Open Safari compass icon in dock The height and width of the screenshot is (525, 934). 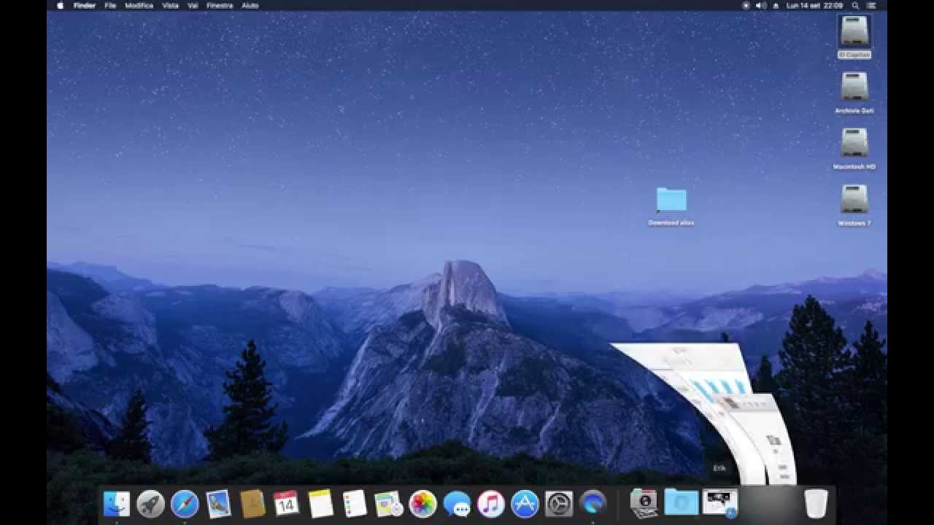click(185, 504)
